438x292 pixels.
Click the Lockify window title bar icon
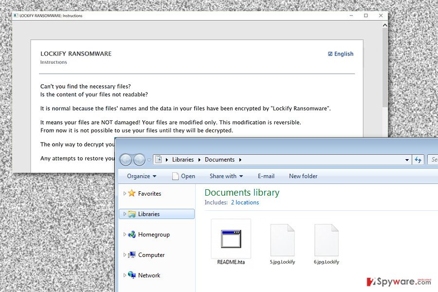pyautogui.click(x=16, y=16)
